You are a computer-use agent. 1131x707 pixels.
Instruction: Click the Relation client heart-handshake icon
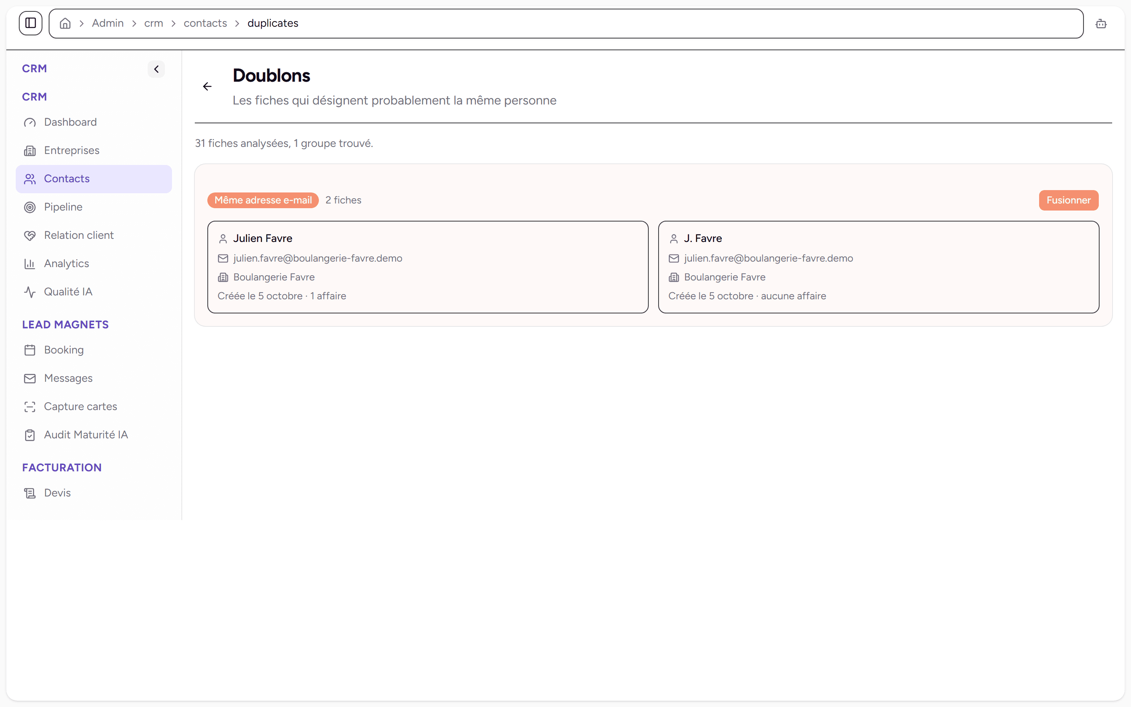[30, 236]
